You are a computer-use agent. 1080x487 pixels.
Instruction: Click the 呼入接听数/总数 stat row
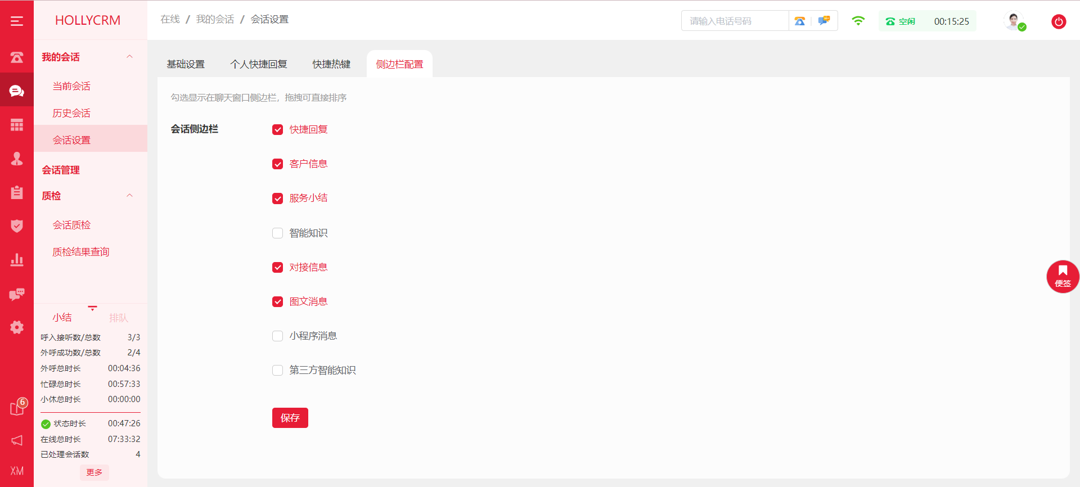pos(91,337)
